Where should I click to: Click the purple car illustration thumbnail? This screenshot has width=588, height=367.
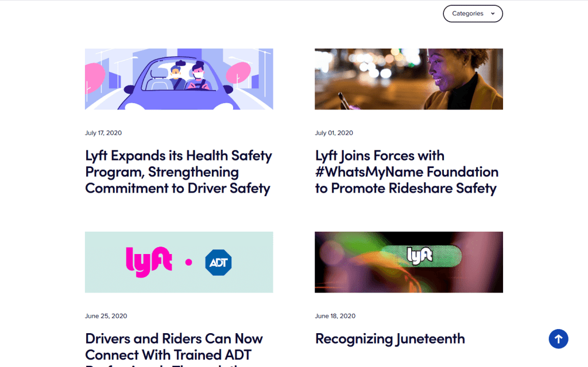[179, 79]
